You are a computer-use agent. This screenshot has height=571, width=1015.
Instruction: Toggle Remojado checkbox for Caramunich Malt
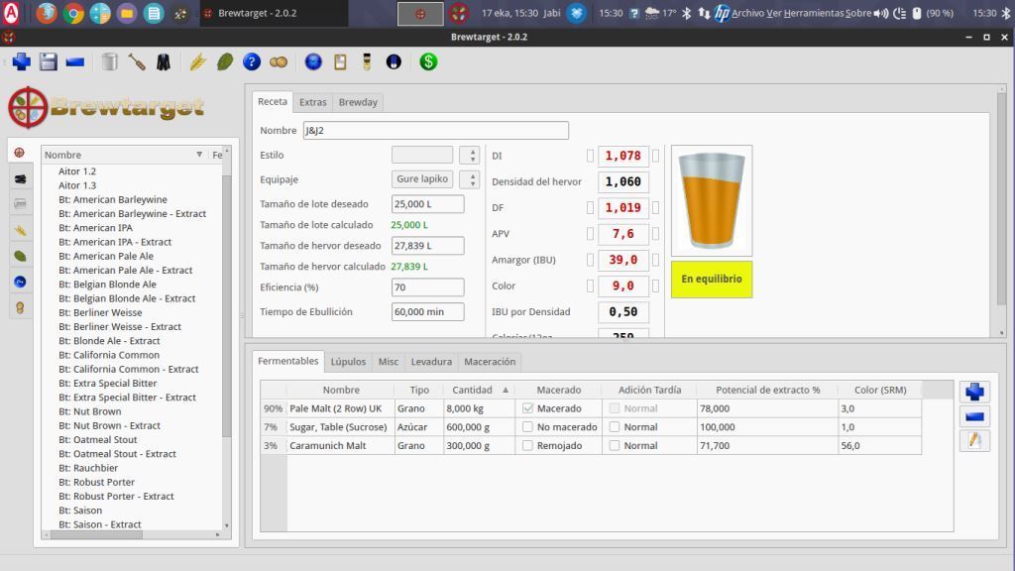(x=527, y=446)
